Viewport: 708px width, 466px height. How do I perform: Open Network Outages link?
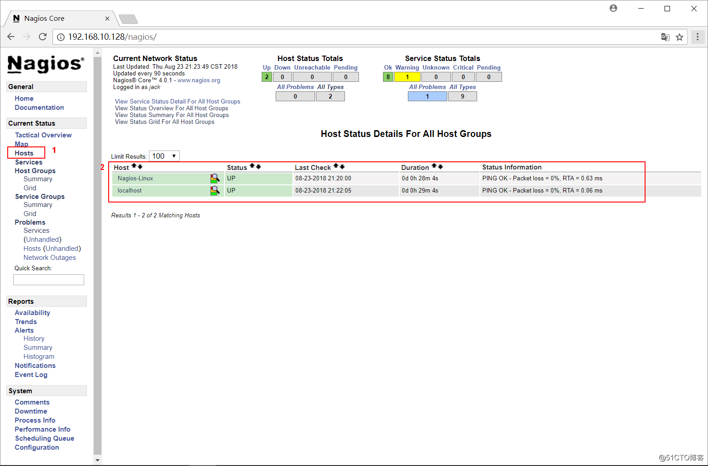pyautogui.click(x=50, y=258)
